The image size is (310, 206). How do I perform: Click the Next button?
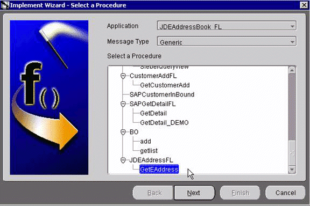pos(194,193)
